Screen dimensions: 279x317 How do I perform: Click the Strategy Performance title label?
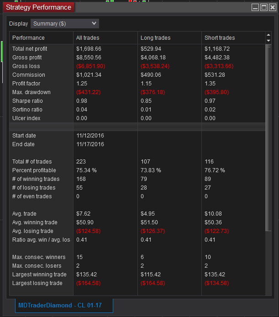(39, 7)
